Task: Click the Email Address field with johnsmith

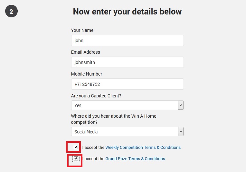Action: tap(127, 62)
